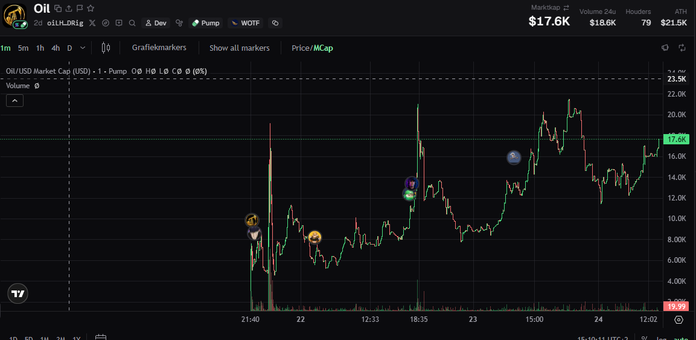Screen dimensions: 696x340
Task: Click the chain-link icon after WOTF
Action: [275, 22]
